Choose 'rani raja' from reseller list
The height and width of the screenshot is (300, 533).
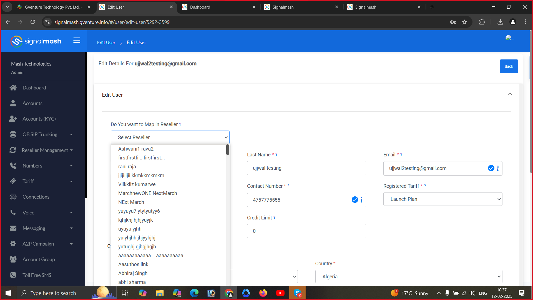click(x=127, y=167)
